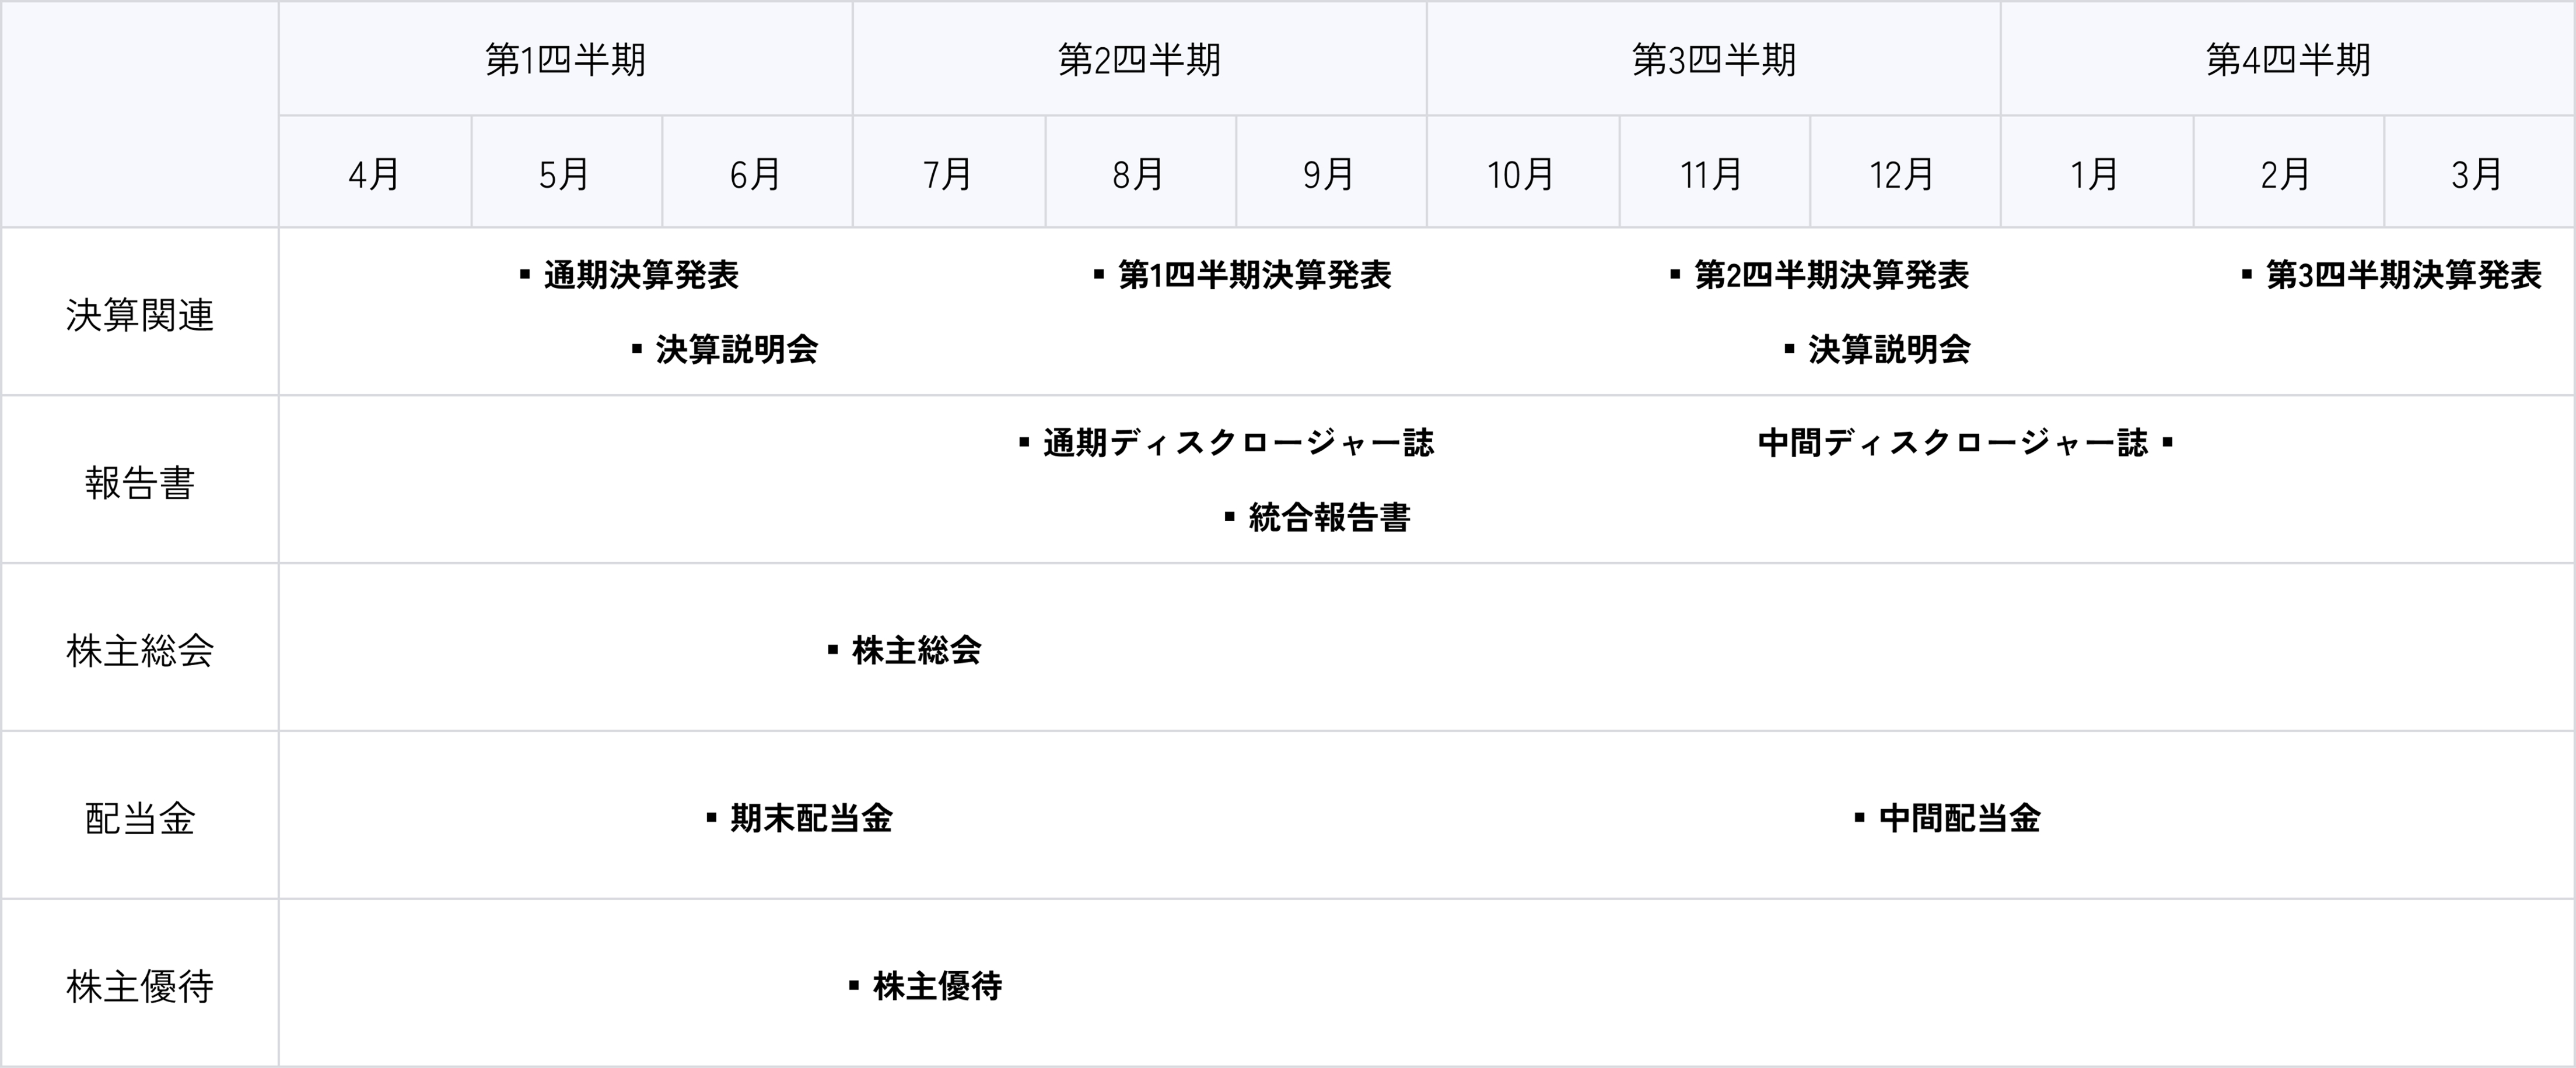Screen dimensions: 2576x1068
Task: Open the 中間ディスクロージャー誌 entry
Action: [1953, 442]
